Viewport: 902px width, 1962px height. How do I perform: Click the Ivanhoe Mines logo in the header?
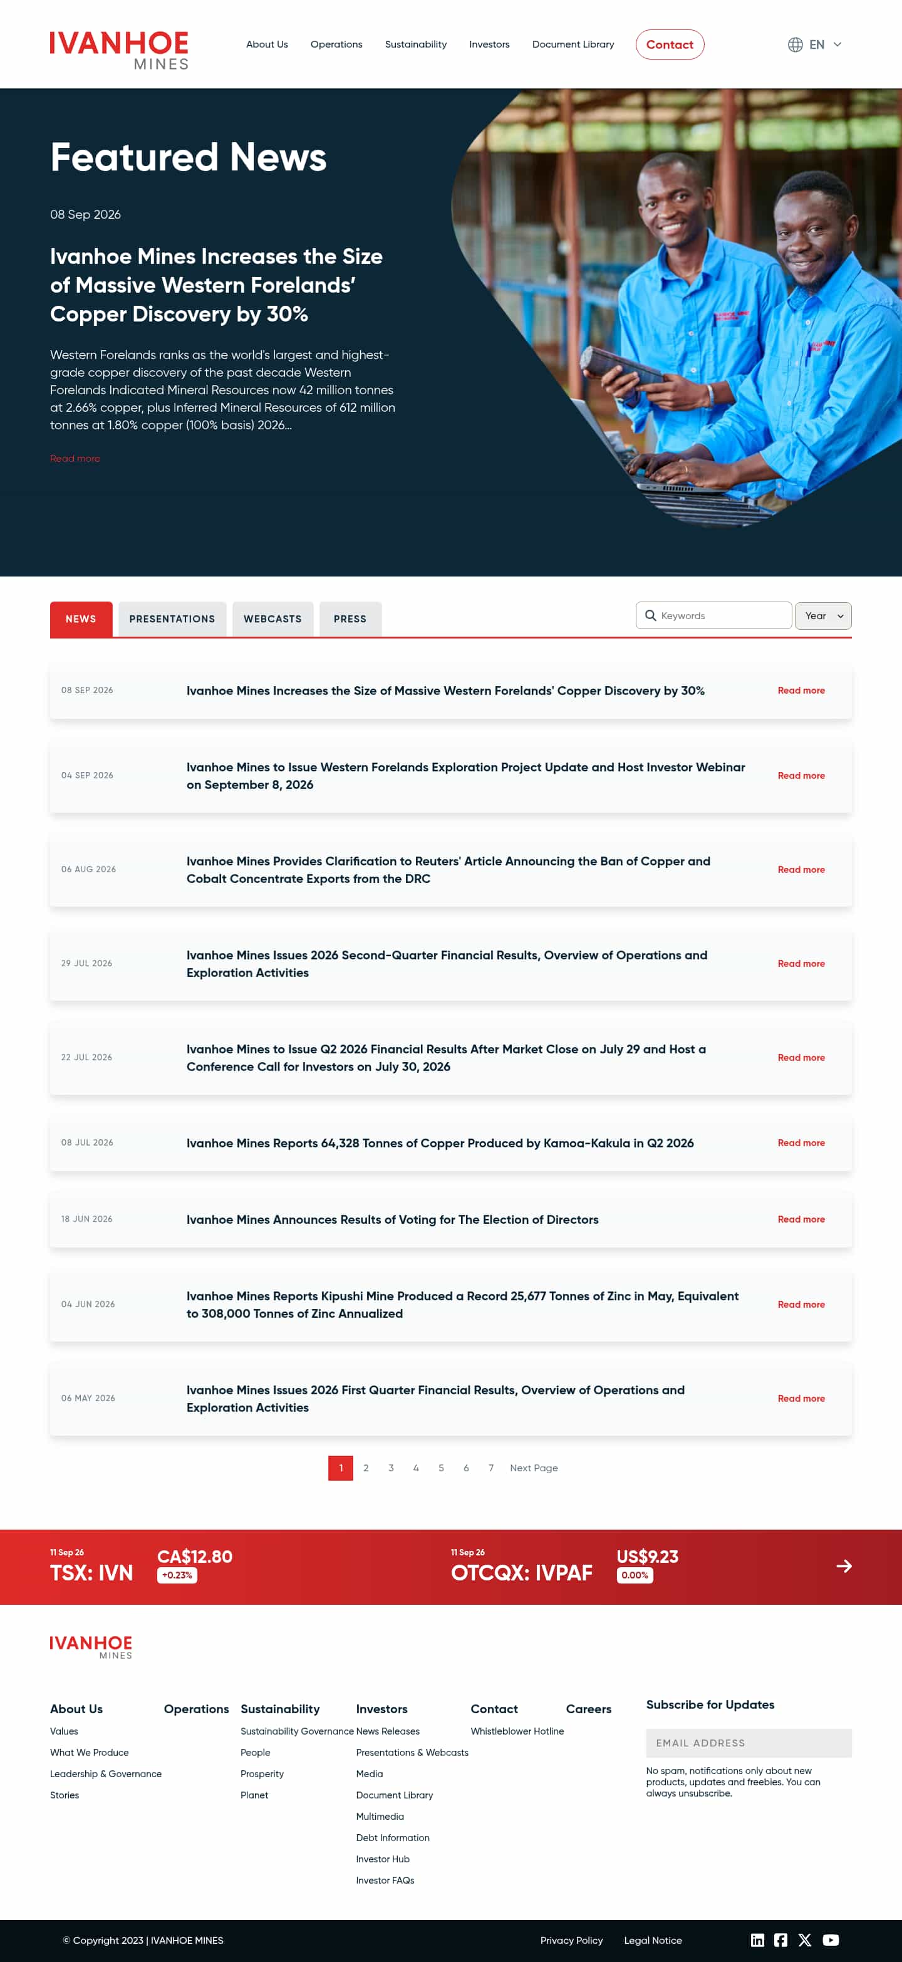point(120,50)
